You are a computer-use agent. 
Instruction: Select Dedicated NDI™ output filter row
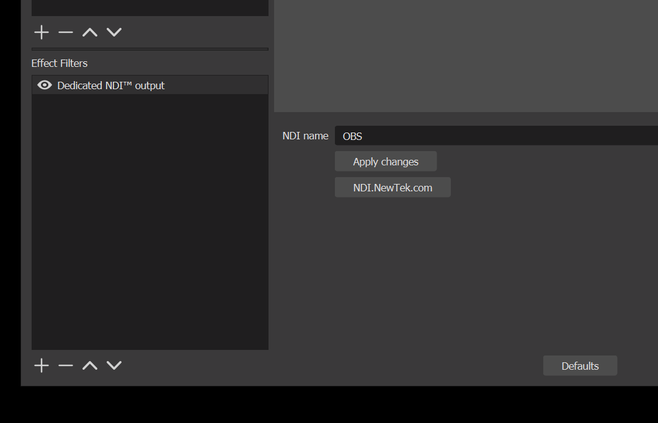tap(150, 85)
